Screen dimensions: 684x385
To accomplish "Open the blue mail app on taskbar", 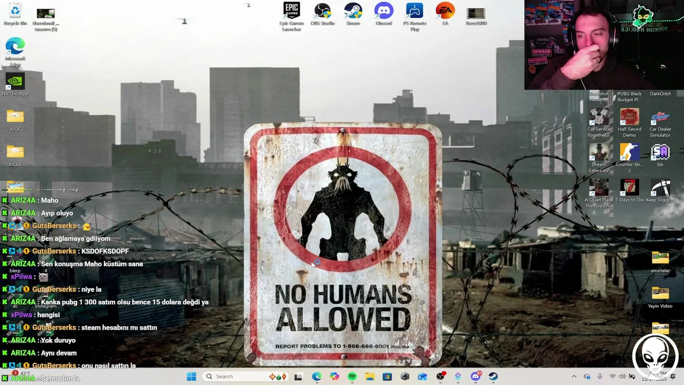I will [423, 376].
